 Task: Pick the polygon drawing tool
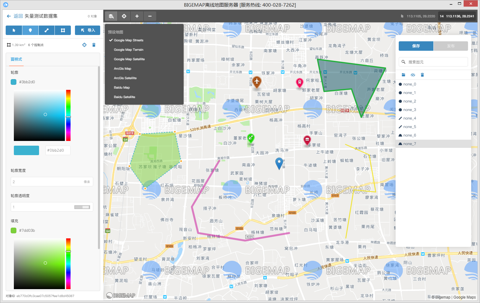click(63, 30)
